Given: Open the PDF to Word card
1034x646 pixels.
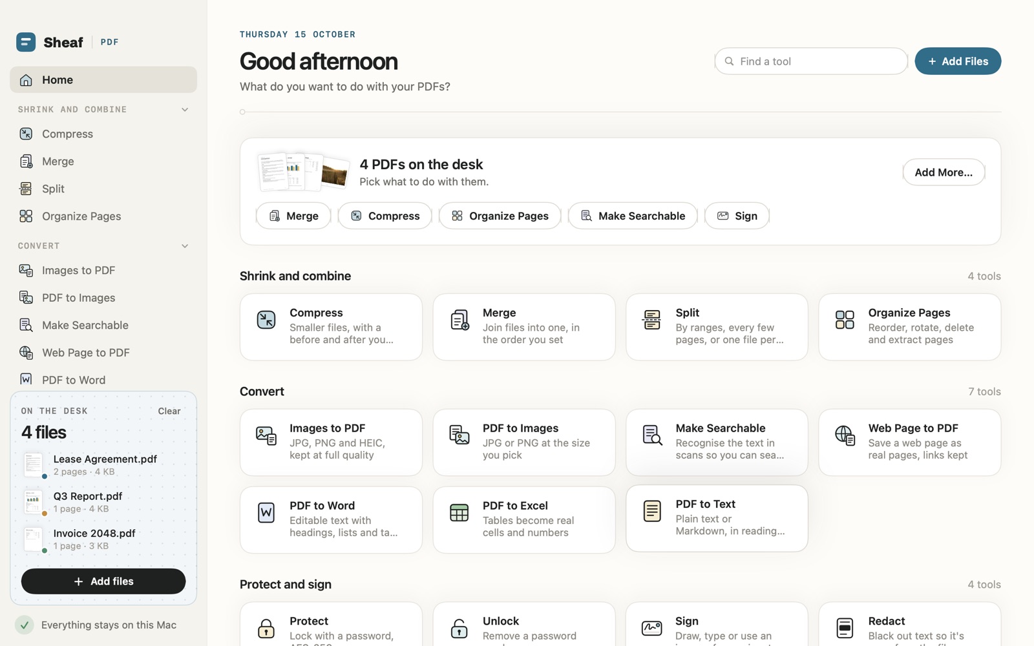Looking at the screenshot, I should pos(331,520).
